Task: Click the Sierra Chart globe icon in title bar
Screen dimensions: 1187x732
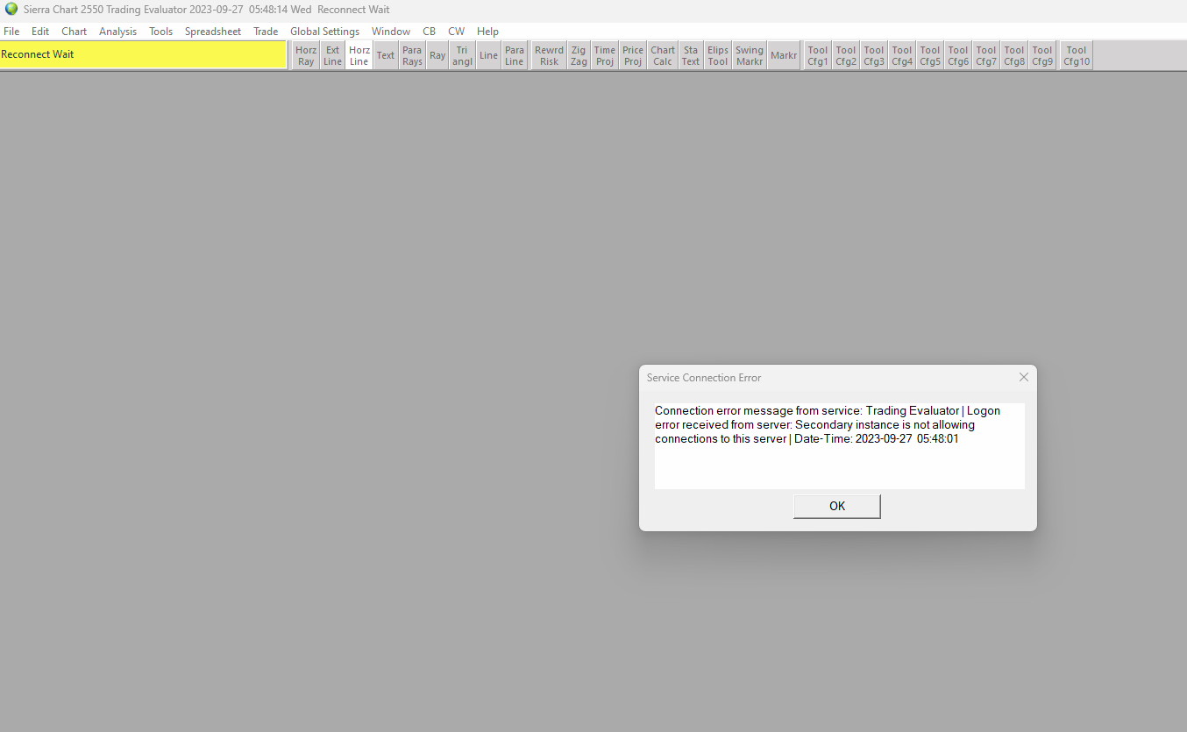Action: point(11,10)
